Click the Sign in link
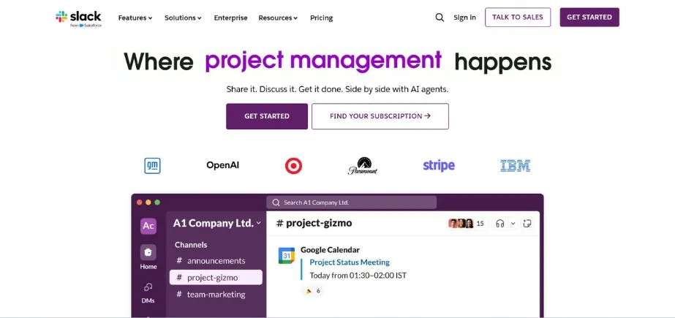Viewport: 675px width, 318px height. coord(465,18)
